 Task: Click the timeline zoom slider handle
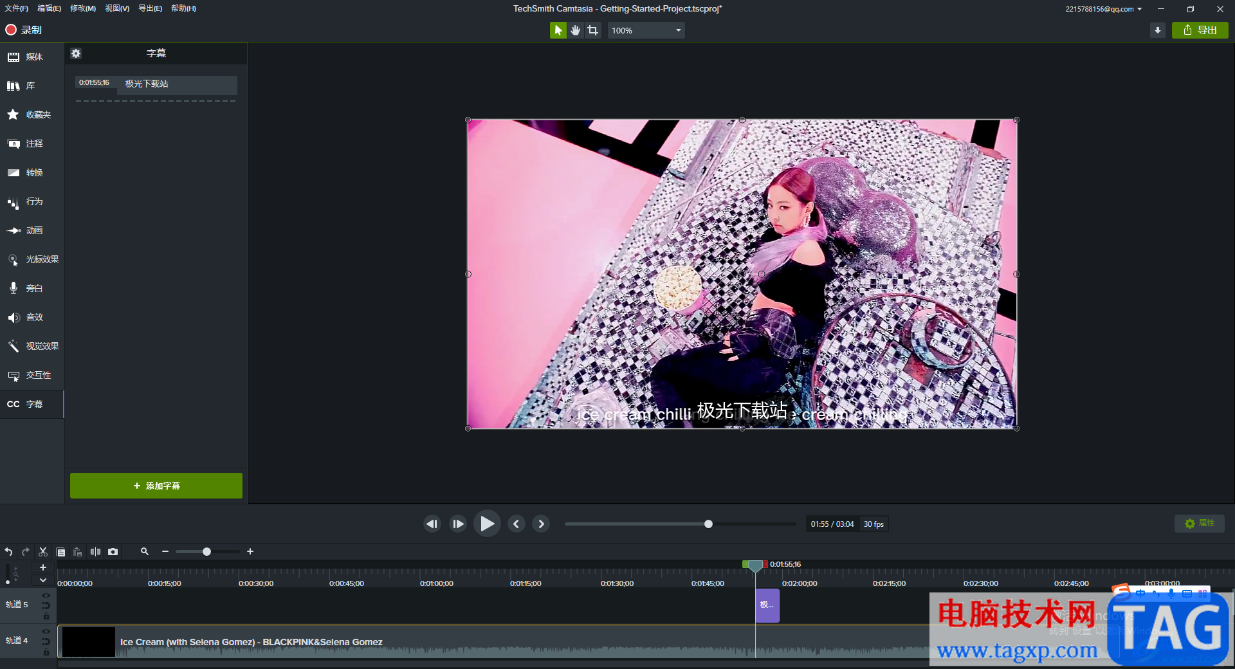[206, 552]
